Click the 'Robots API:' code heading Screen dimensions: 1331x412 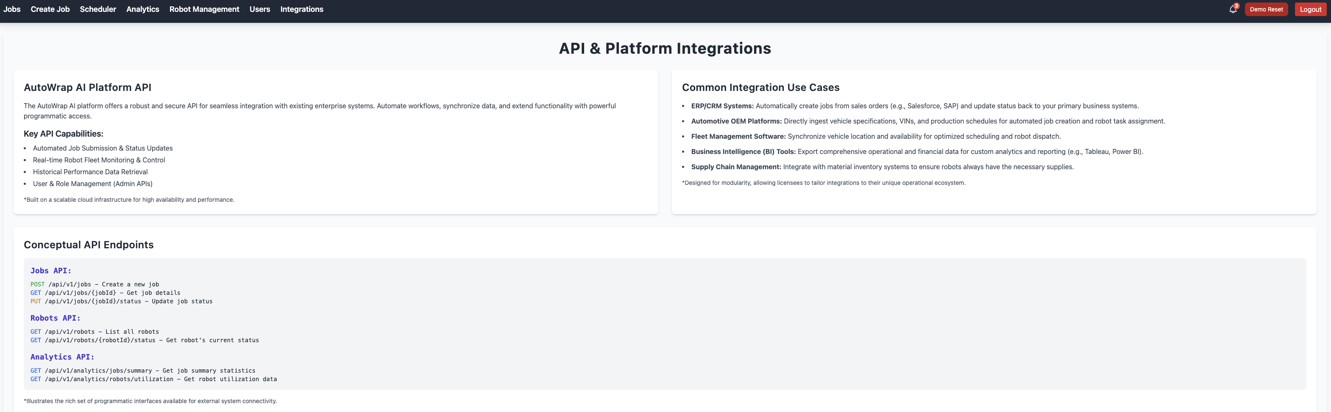55,318
